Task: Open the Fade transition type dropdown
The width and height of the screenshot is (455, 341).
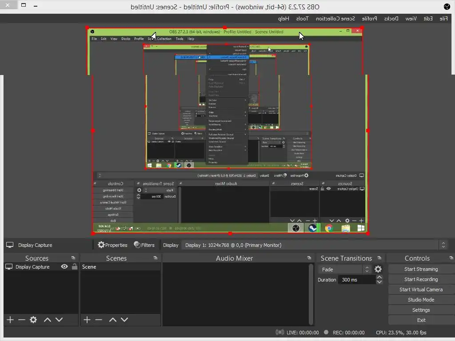Action: pos(344,270)
